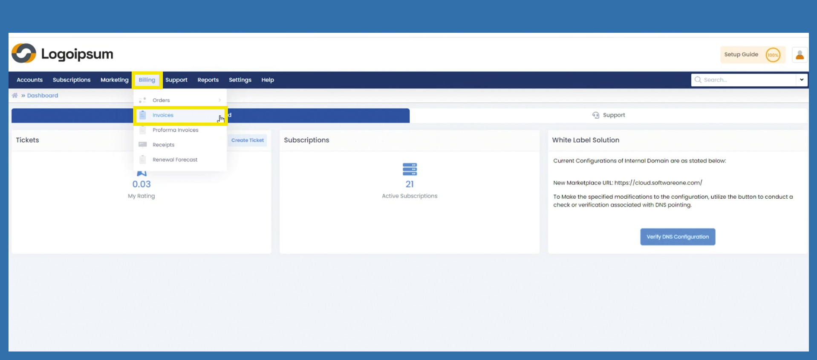Open the user profile avatar icon

[800, 55]
